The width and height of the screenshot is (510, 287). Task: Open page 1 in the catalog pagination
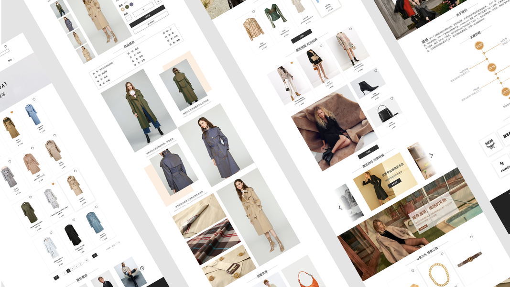coord(65,273)
